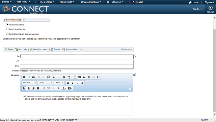This screenshot has height=122, width=216.
Task: Decrease indent of paragraph
Action: point(53,88)
